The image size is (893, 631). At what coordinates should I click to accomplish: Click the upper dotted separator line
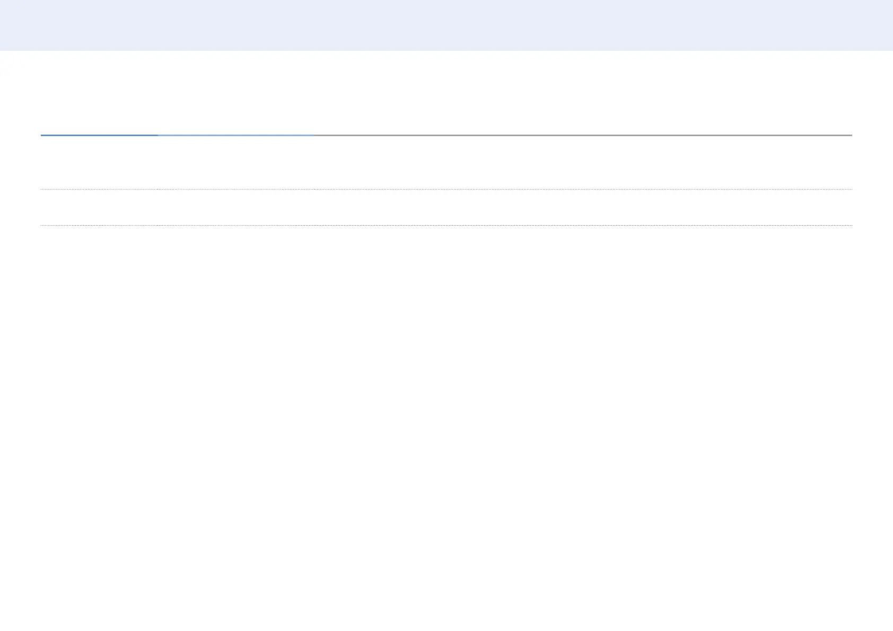tap(447, 189)
